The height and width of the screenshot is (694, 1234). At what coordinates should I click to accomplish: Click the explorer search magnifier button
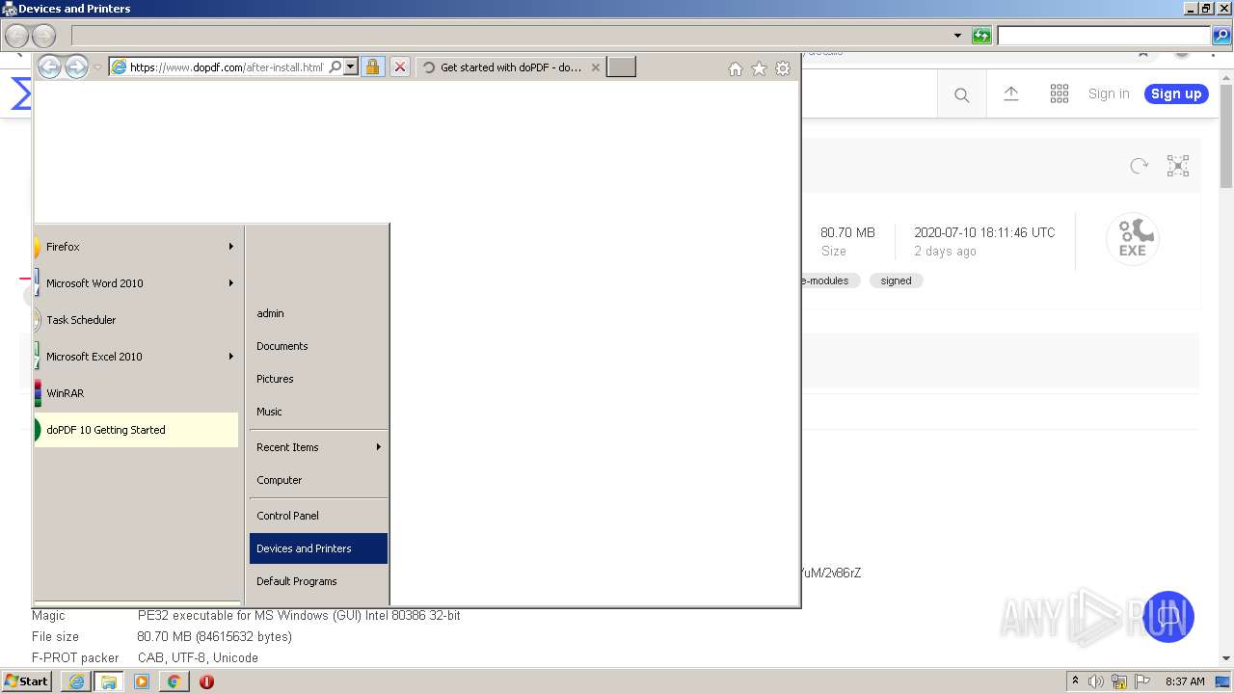(x=1221, y=36)
